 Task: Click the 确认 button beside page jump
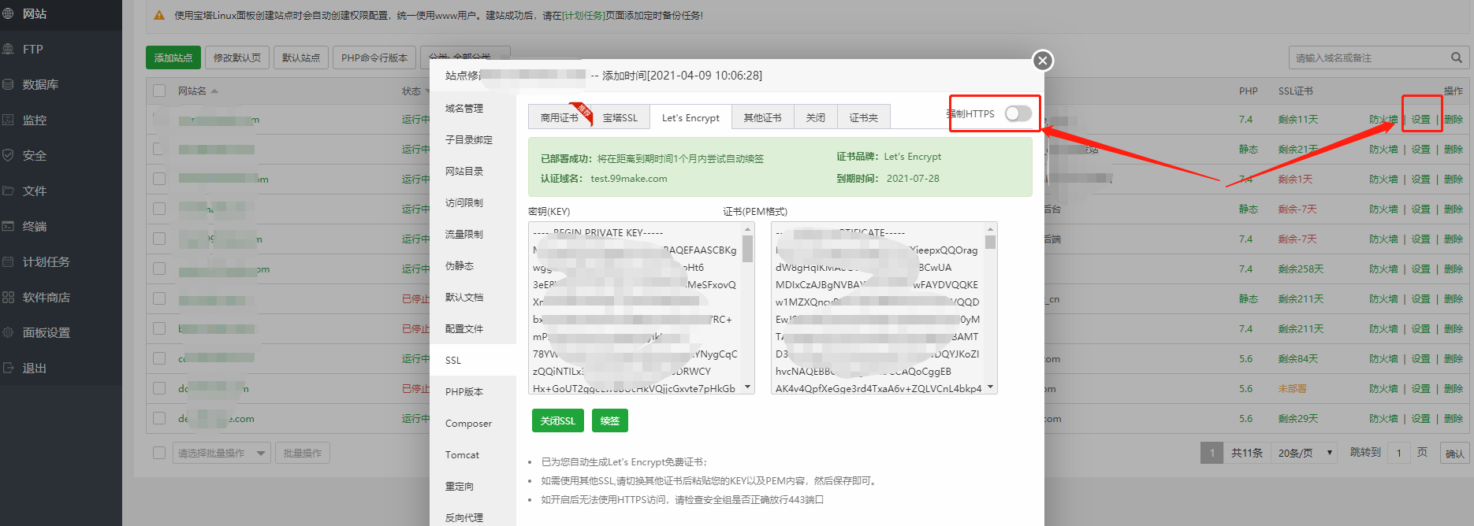point(1454,453)
